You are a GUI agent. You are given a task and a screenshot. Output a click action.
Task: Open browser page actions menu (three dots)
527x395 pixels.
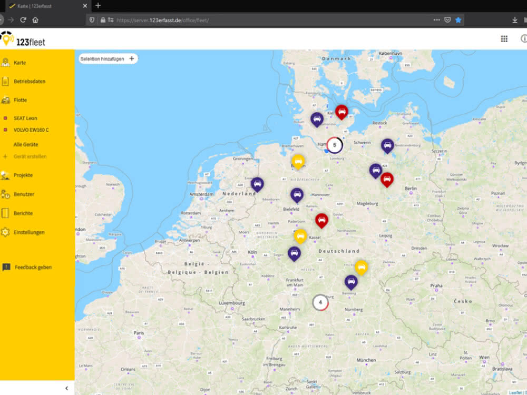coord(436,20)
